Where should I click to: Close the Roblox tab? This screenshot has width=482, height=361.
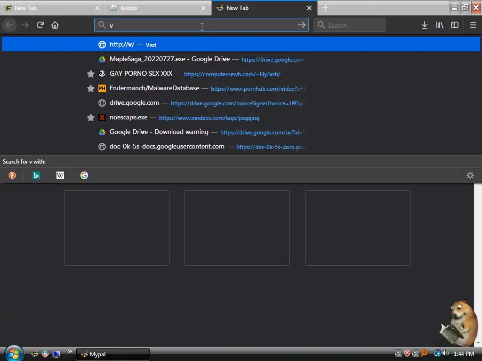click(203, 8)
